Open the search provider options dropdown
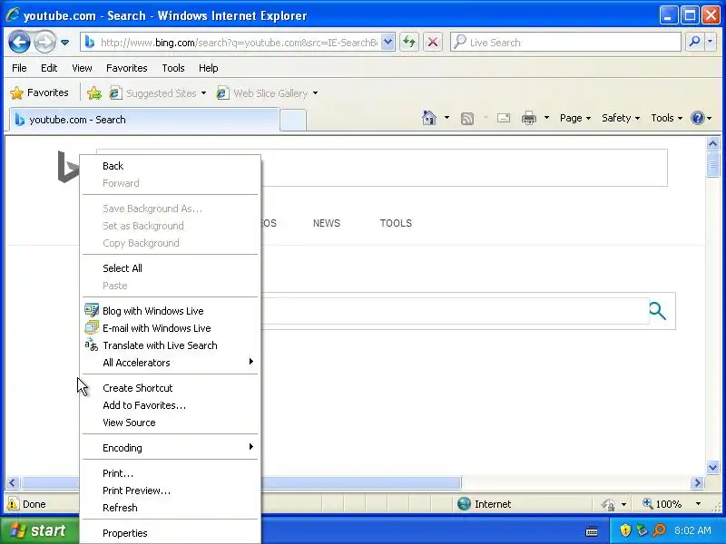The image size is (726, 544). coord(710,42)
